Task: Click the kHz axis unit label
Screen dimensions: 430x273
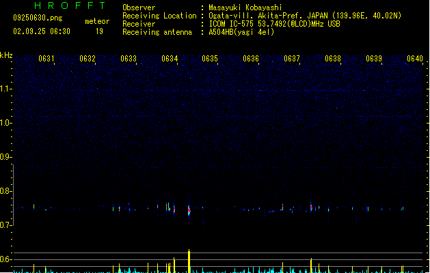Action: coord(6,55)
